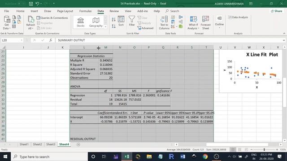Screen dimensions: 287x161
Task: Click the Existing Connections icon
Action: tap(19, 22)
